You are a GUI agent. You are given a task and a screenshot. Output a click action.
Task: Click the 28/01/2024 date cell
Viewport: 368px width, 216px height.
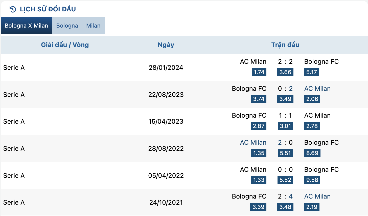click(x=166, y=68)
